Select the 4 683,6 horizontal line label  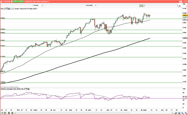[x=3, y=82]
